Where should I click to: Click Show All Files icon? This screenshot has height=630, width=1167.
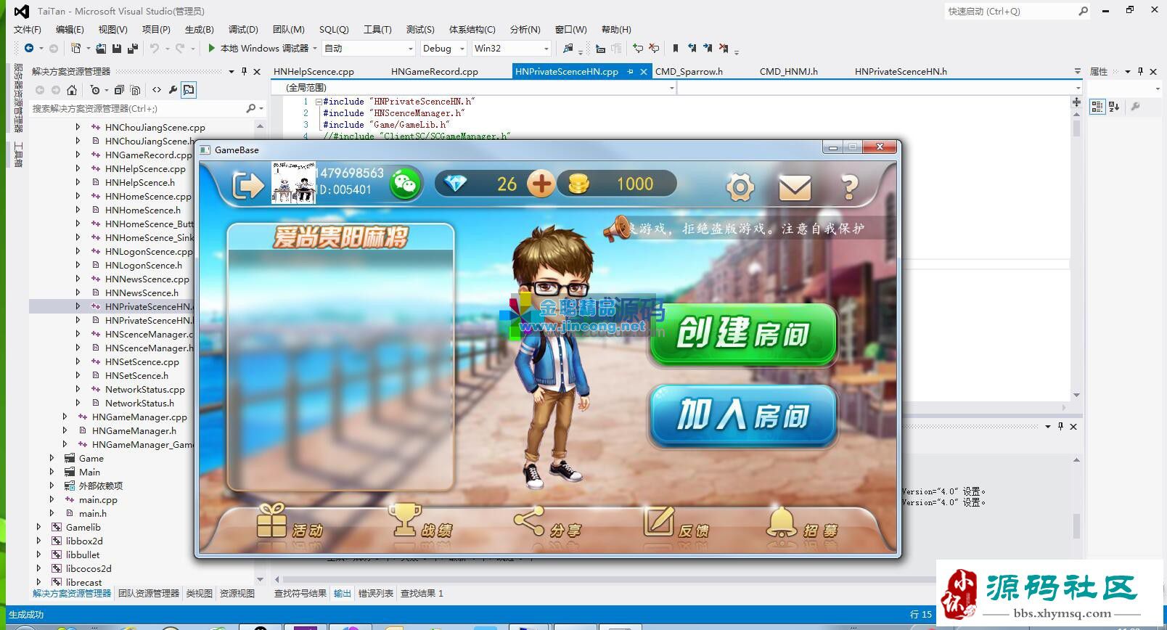pyautogui.click(x=135, y=90)
